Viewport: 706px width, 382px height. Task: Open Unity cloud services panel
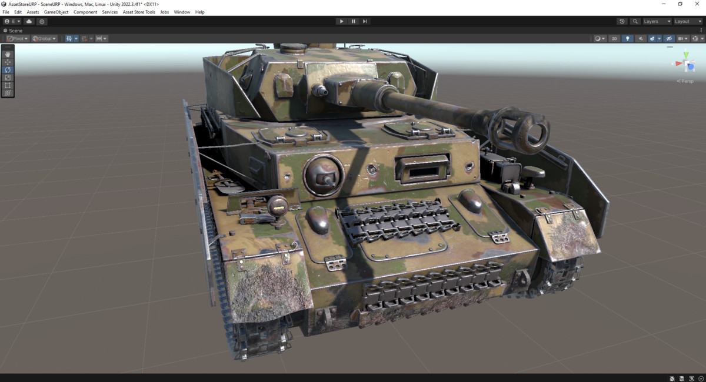click(28, 21)
